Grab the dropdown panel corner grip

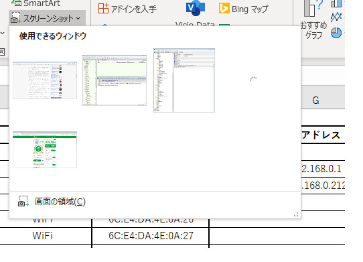click(296, 214)
